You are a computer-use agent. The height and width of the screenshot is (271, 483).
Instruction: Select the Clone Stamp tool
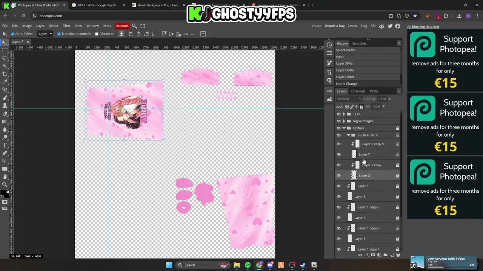(x=5, y=106)
